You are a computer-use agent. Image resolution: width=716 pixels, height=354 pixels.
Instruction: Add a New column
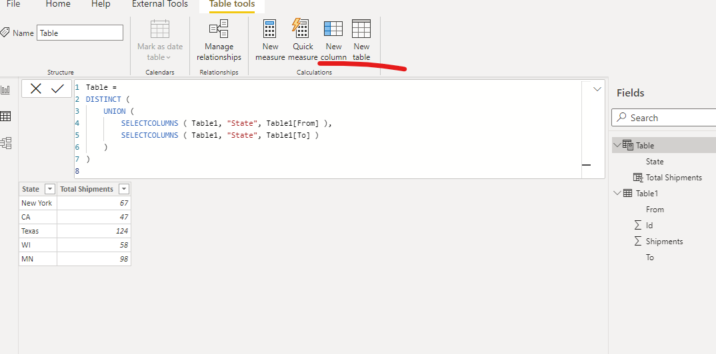coord(333,41)
